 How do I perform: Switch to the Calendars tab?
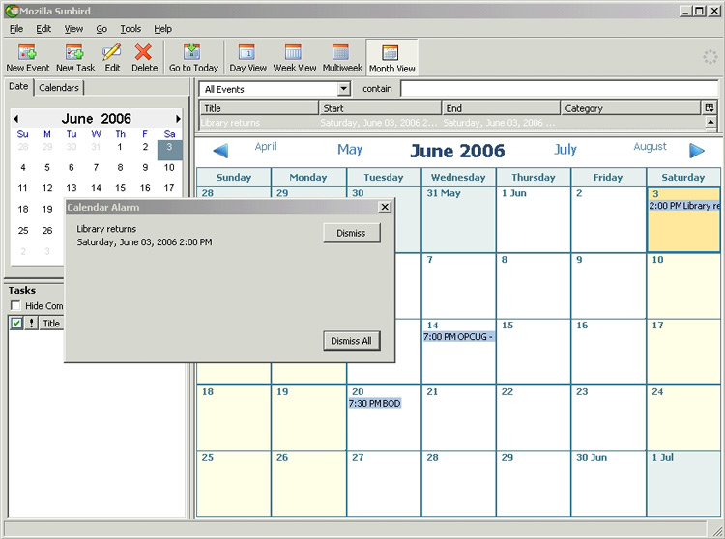59,88
